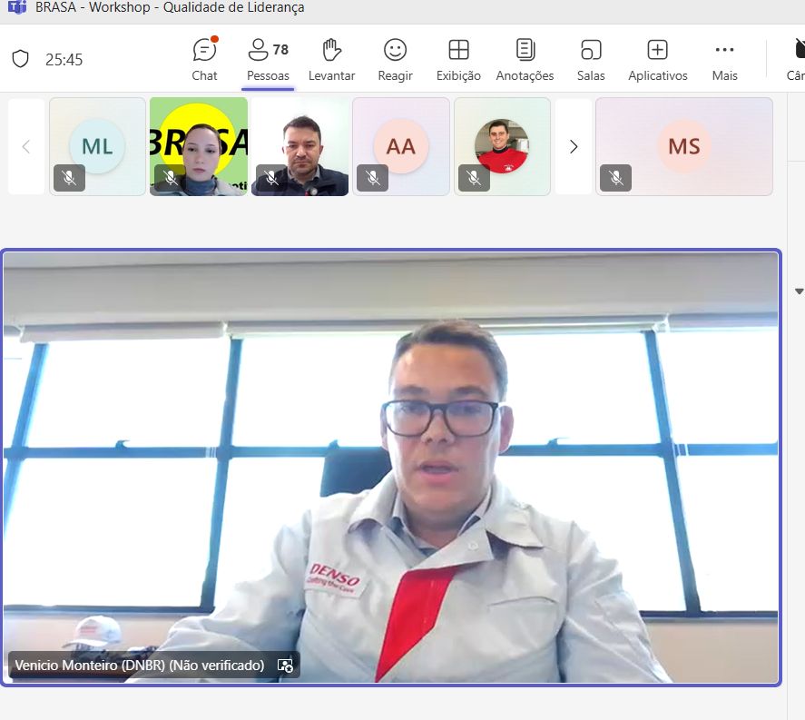Change layout with Exibição
The width and height of the screenshot is (805, 720).
458,59
